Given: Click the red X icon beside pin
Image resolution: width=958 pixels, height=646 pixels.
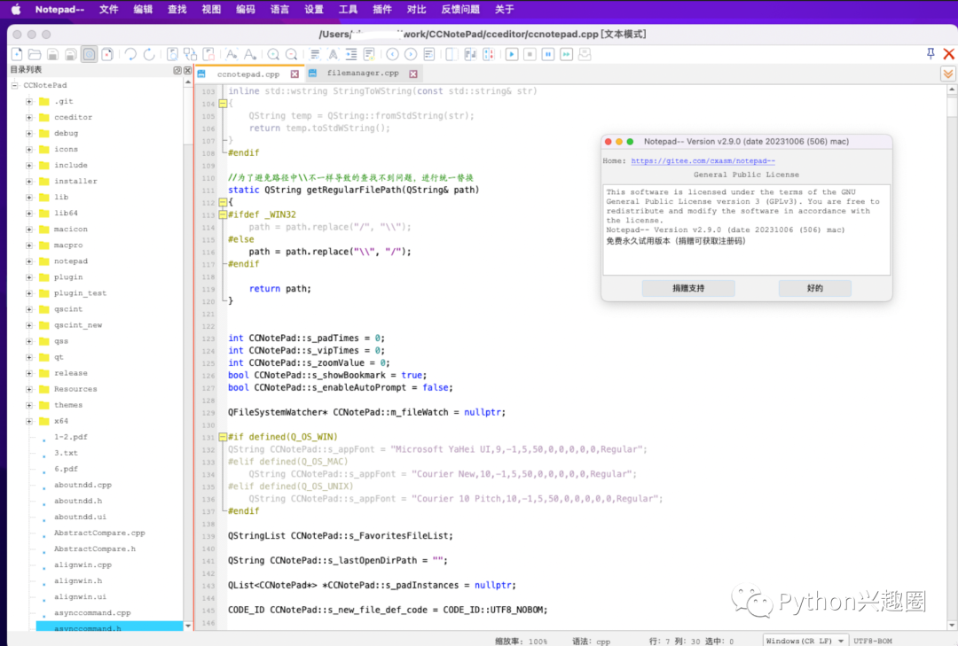Looking at the screenshot, I should [x=948, y=54].
